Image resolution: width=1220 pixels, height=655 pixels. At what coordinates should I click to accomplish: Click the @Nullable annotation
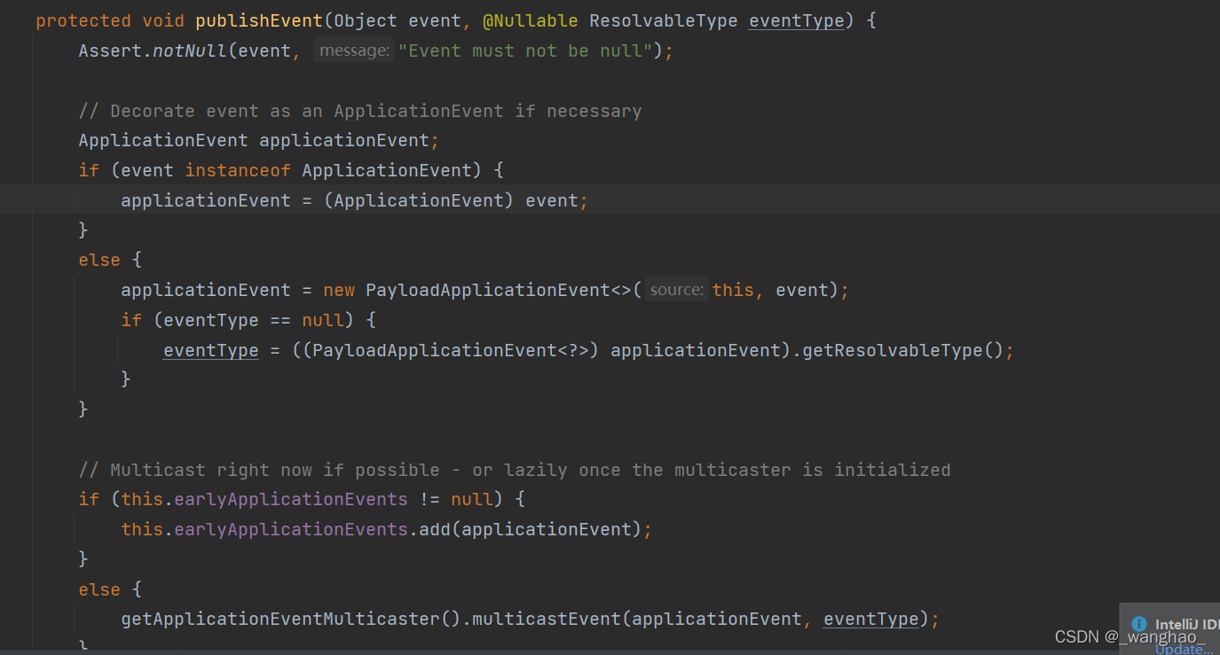coord(531,20)
